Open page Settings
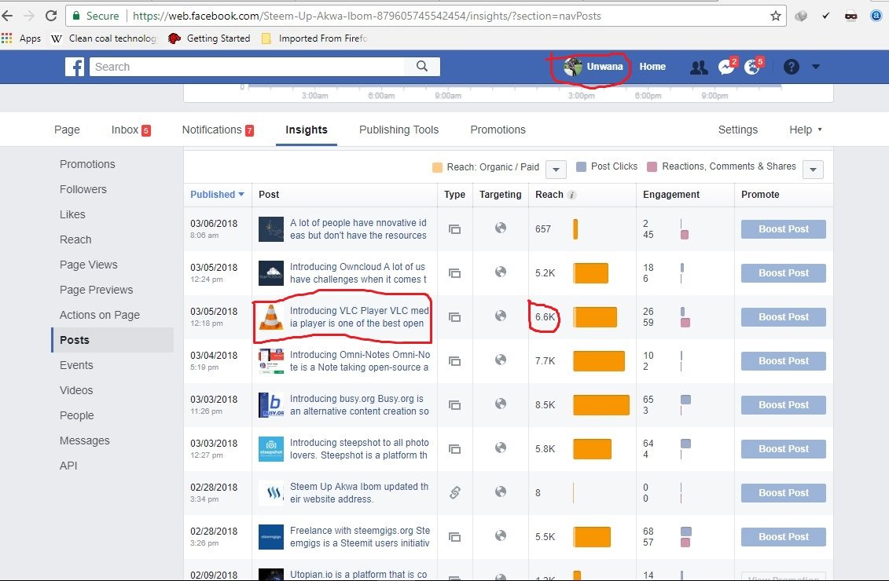889x581 pixels. point(737,130)
